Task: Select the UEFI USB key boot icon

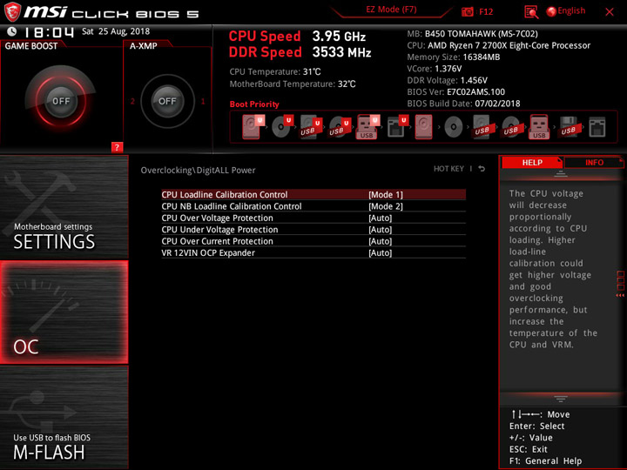Action: (367, 127)
